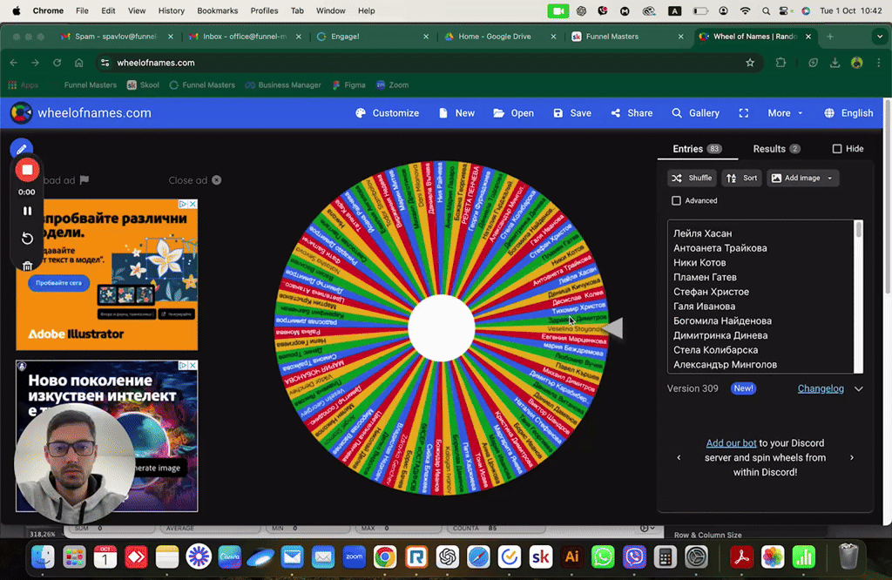892x580 pixels.
Task: Open Chrome downloads icon
Action: point(835,63)
